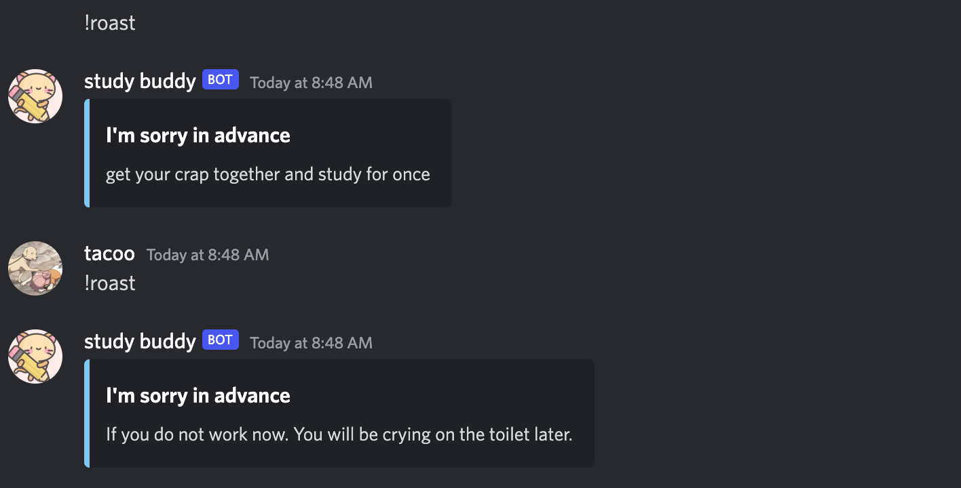Click BOT badge on first study buddy message
Image resolution: width=961 pixels, height=488 pixels.
[x=220, y=80]
